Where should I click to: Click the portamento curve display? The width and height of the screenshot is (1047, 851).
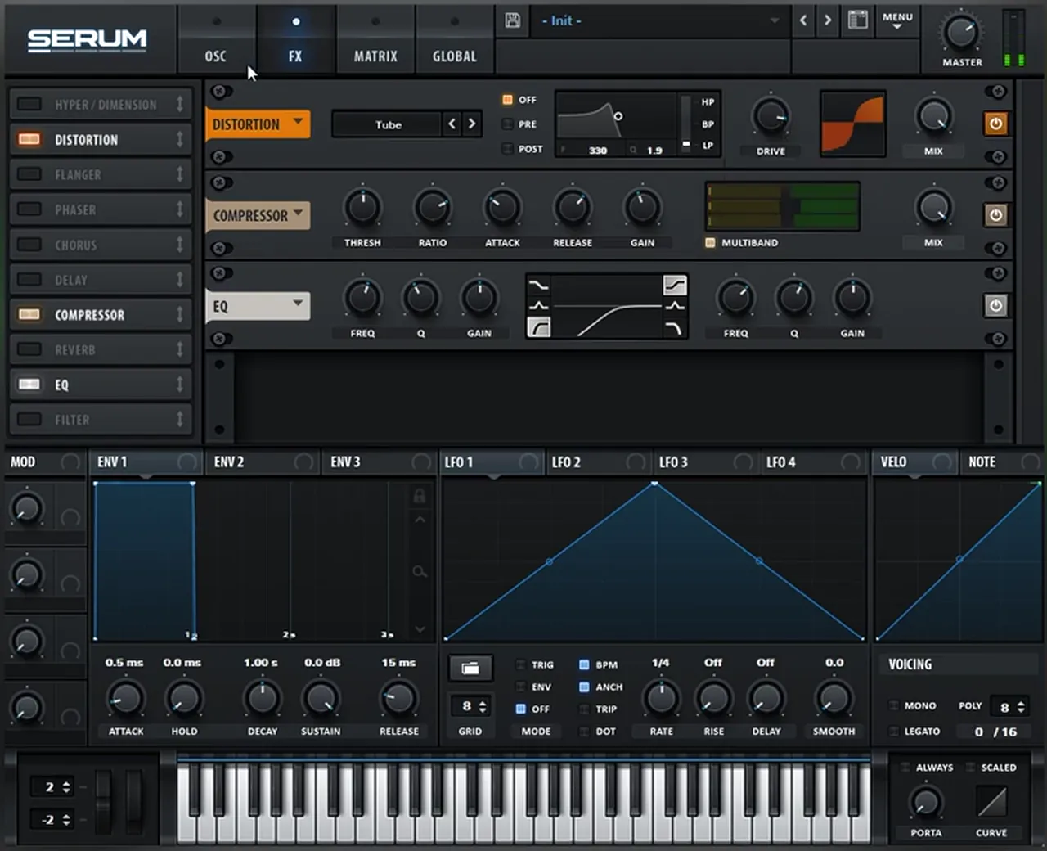point(991,802)
